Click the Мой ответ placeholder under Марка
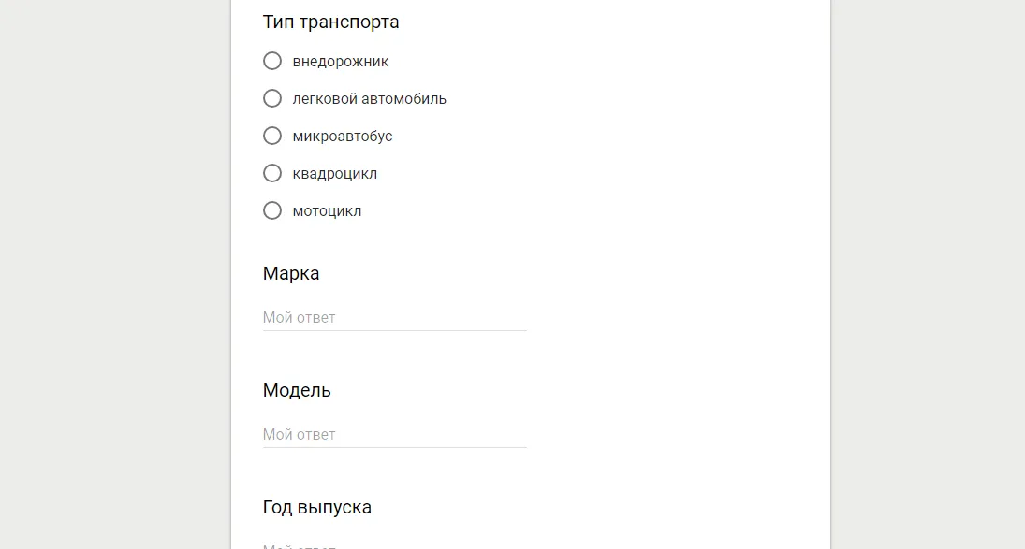Image resolution: width=1025 pixels, height=549 pixels. point(298,317)
